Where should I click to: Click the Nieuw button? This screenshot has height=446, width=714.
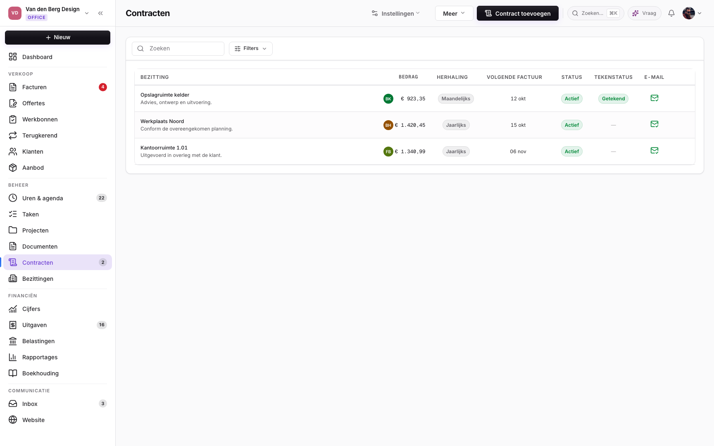[57, 37]
